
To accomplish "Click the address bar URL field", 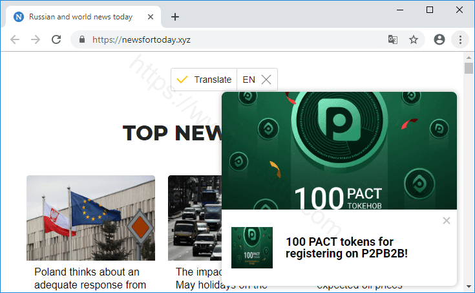I will click(x=233, y=39).
